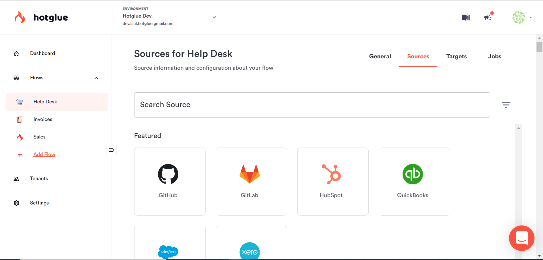Viewport: 543px width, 260px height.
Task: Click the sources list scroll-up arrow
Action: [x=519, y=128]
